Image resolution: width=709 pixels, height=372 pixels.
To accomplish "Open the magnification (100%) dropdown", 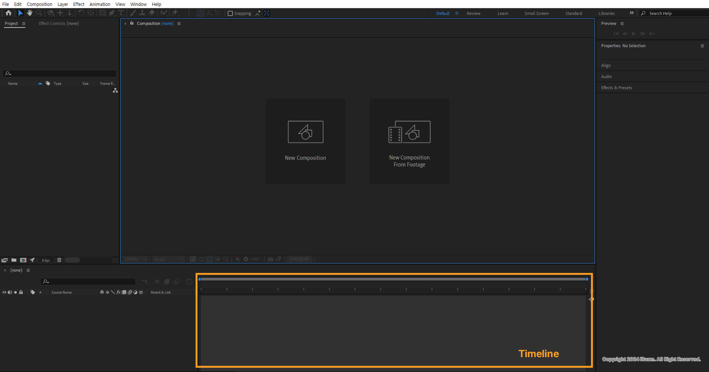I will tap(136, 259).
